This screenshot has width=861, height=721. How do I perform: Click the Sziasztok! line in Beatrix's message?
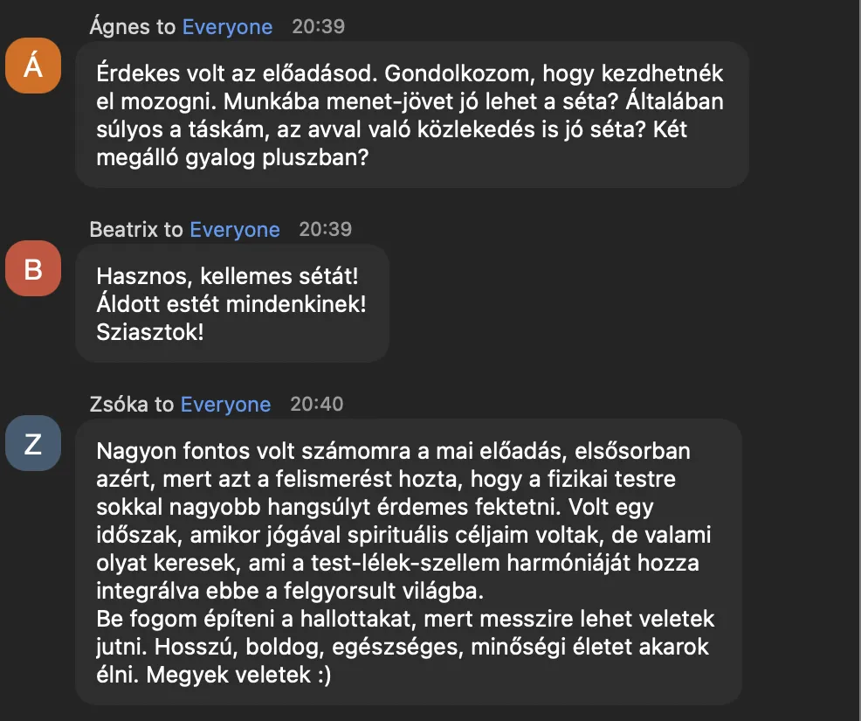[x=149, y=332]
